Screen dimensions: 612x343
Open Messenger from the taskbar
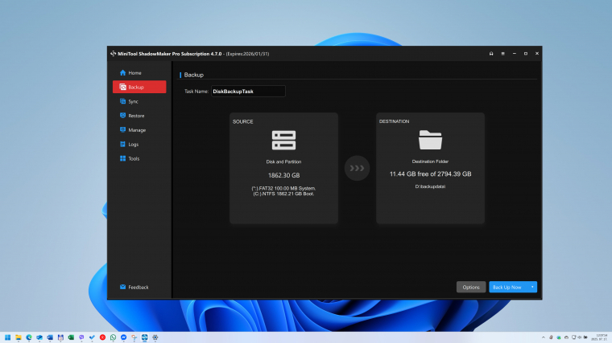(x=124, y=337)
